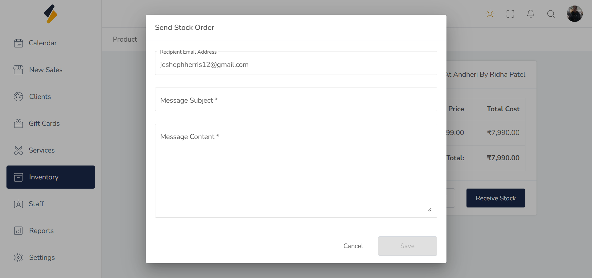The width and height of the screenshot is (592, 278).
Task: Click the search magnifier icon
Action: (x=551, y=14)
